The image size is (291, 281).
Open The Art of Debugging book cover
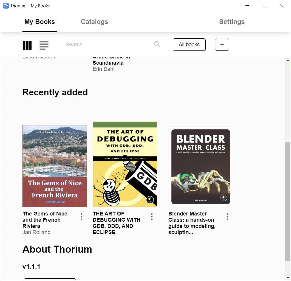click(x=125, y=164)
